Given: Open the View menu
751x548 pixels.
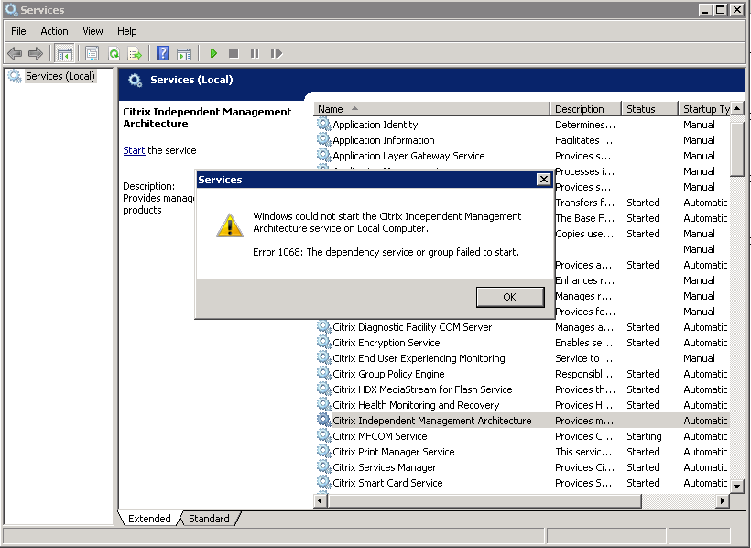Looking at the screenshot, I should click(93, 31).
